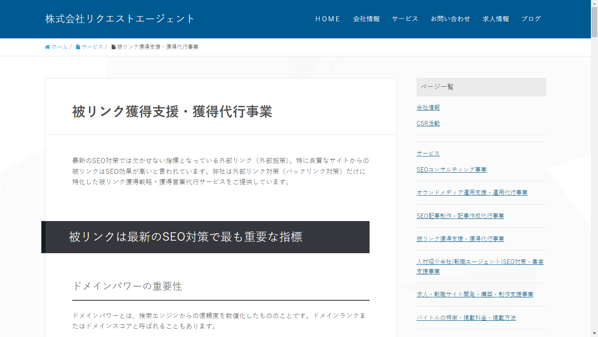Open the ブログ navigation item
The image size is (598, 337).
click(x=531, y=19)
